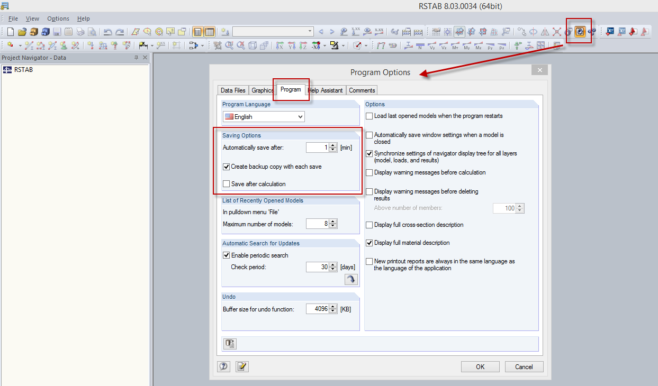This screenshot has height=386, width=658.
Task: Switch to the Data Files tab
Action: coord(233,90)
